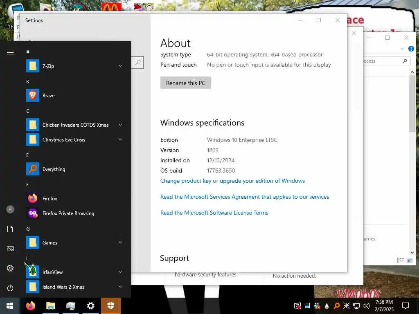Open Change product key or upgrade link
The width and height of the screenshot is (419, 314).
click(x=232, y=181)
